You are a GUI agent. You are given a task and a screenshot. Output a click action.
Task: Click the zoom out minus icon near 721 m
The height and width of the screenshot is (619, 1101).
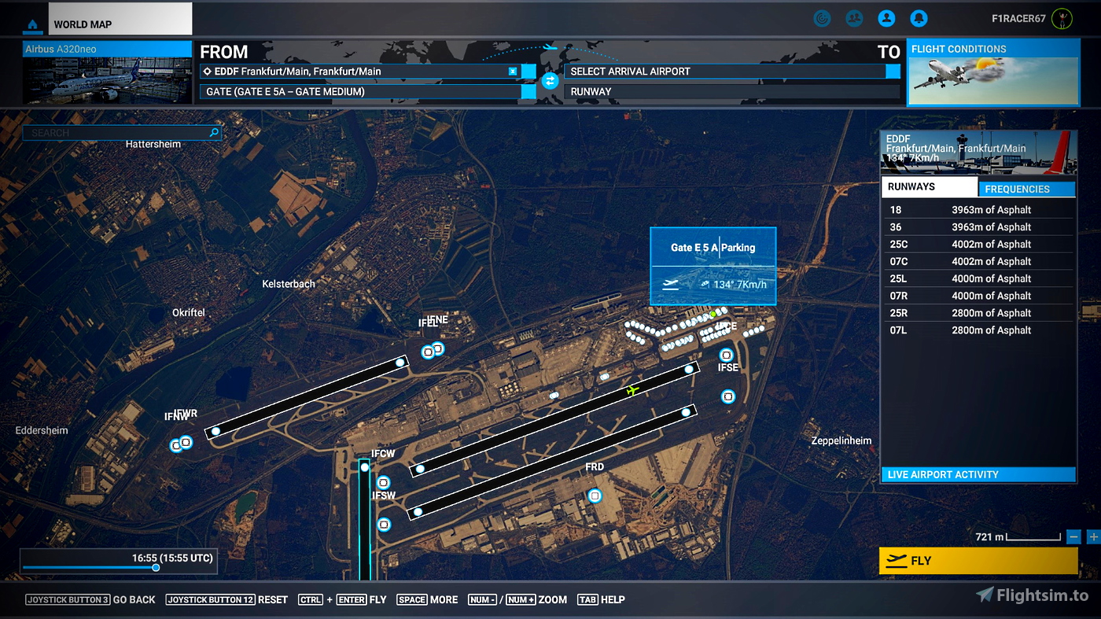1073,536
